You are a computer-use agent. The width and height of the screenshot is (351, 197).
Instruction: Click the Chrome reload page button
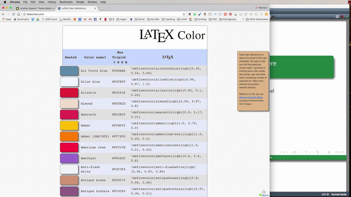[x=13, y=14]
